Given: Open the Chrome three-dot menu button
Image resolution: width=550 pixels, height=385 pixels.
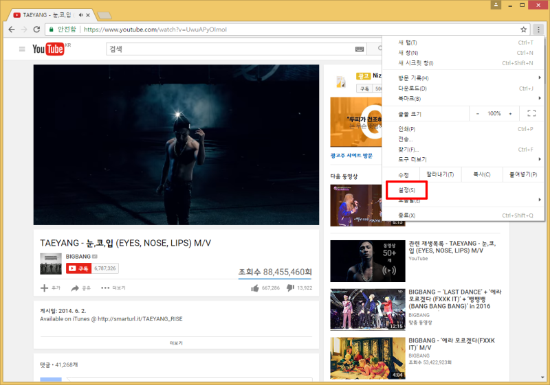Looking at the screenshot, I should tap(538, 30).
